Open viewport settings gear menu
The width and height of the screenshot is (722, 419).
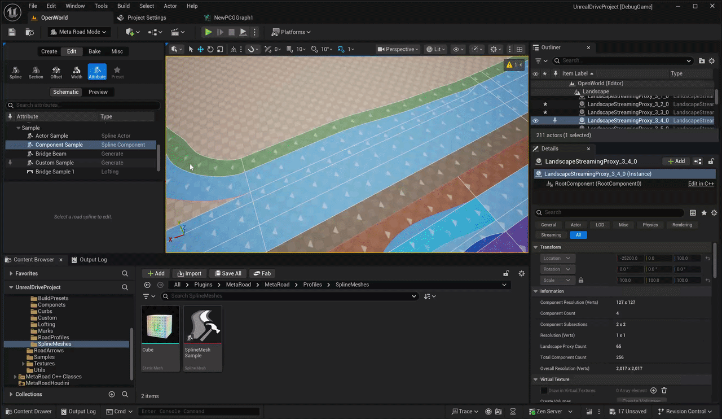click(x=496, y=49)
